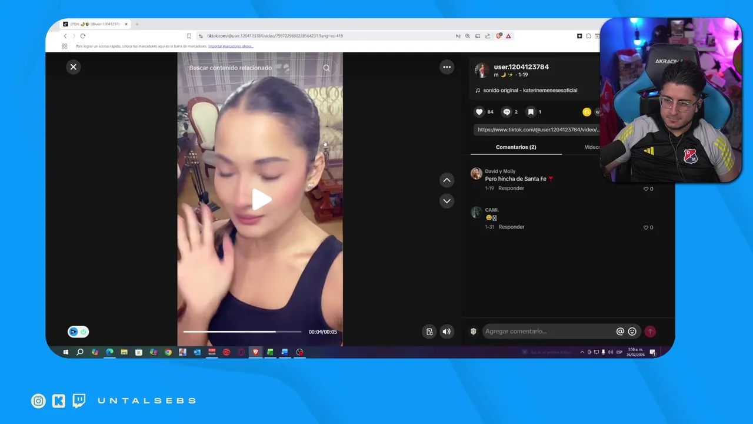Click the video URL link field
Image resolution: width=753 pixels, height=424 pixels.
tap(537, 130)
